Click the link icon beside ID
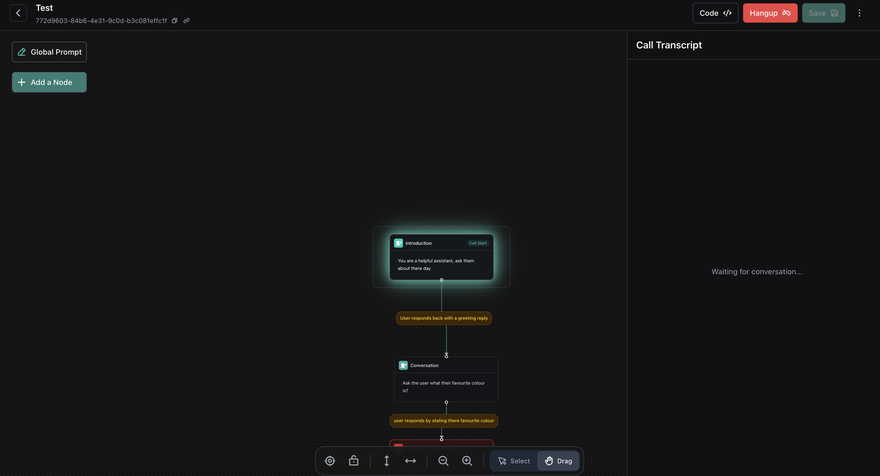This screenshot has height=476, width=880. point(186,21)
